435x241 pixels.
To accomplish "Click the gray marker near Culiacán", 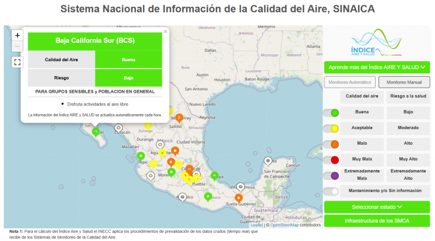I will (x=119, y=128).
